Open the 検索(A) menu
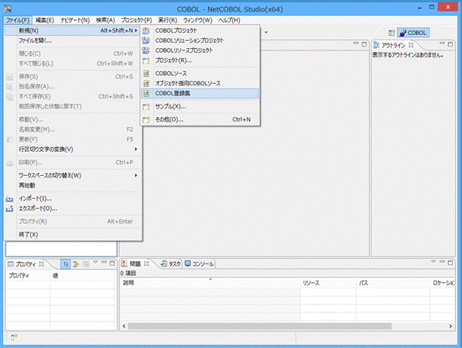Image resolution: width=462 pixels, height=348 pixels. [x=105, y=20]
